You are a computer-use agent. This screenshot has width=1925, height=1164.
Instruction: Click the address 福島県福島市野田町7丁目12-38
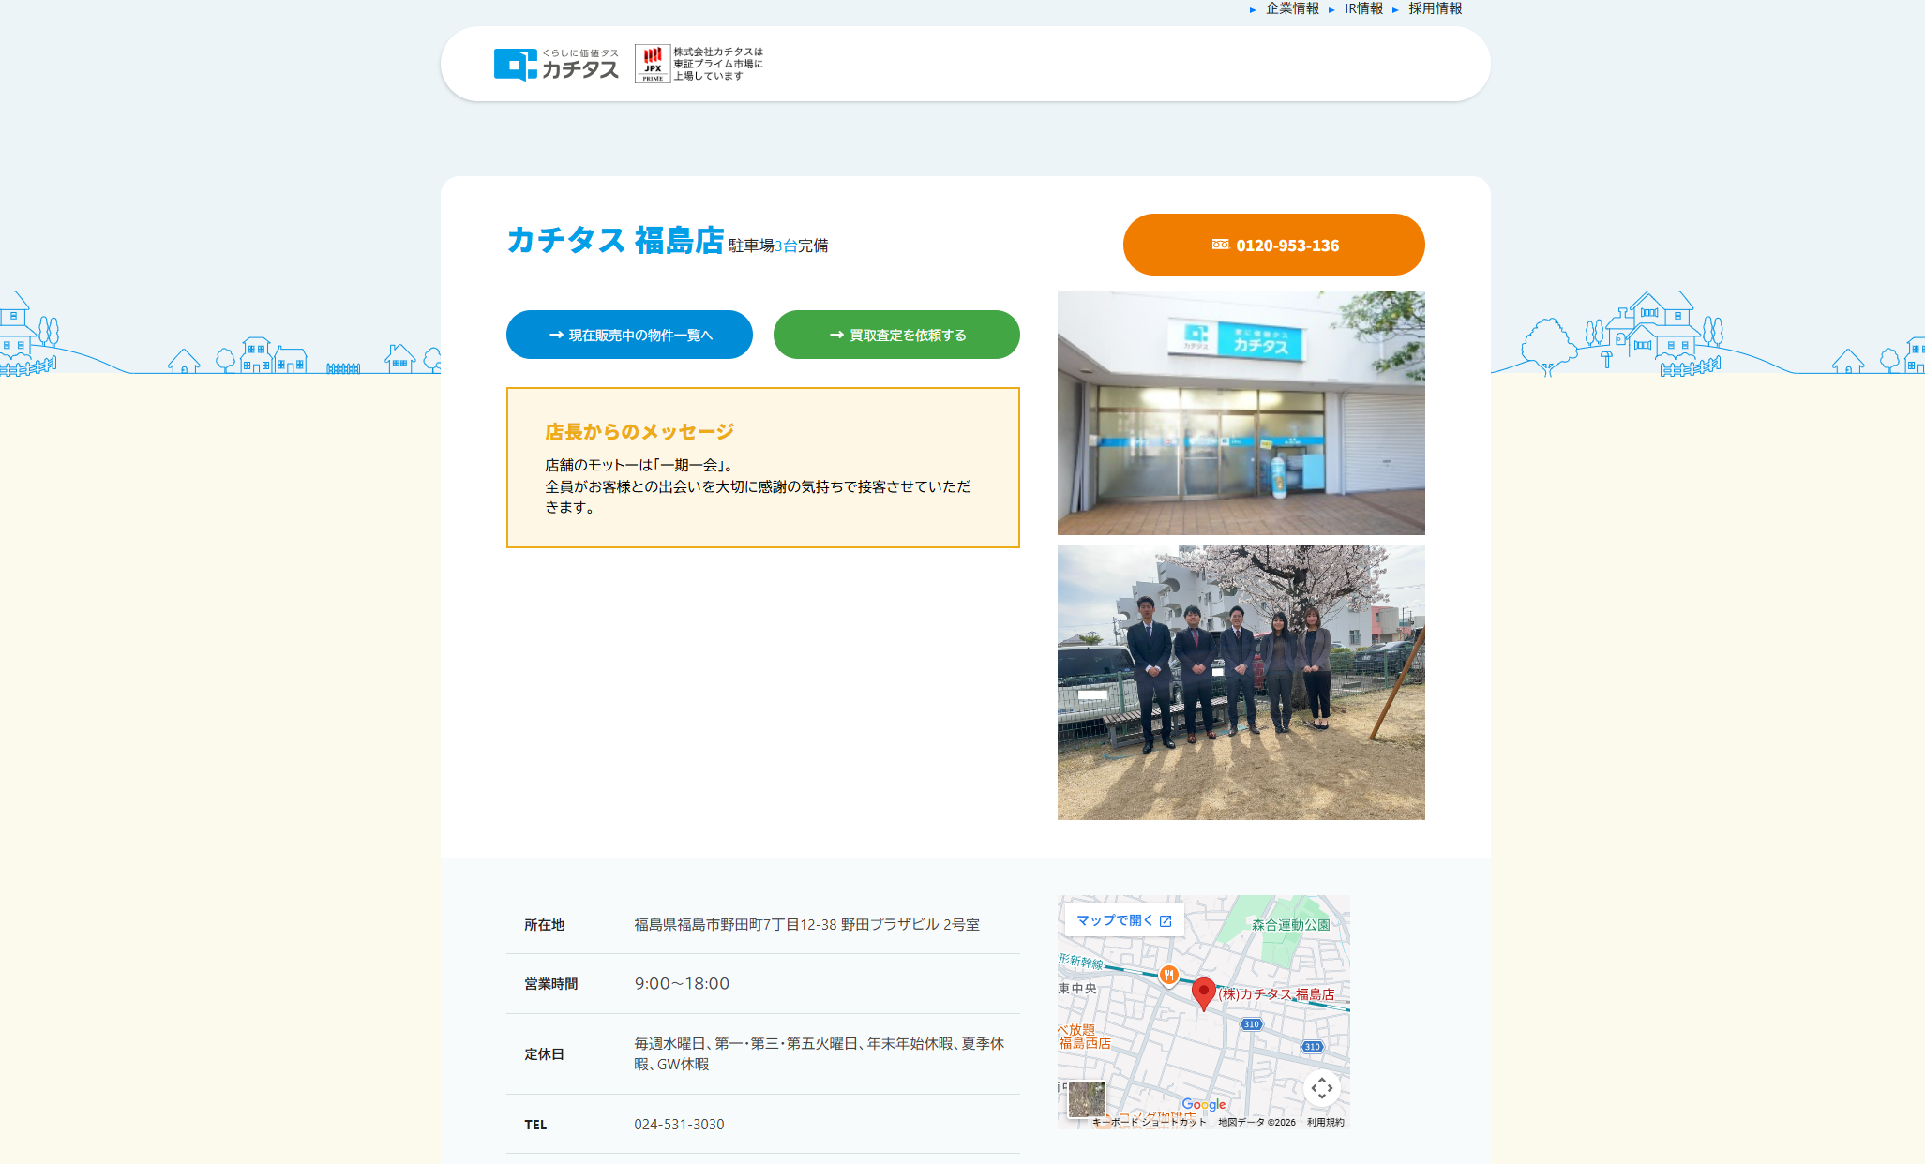point(735,924)
